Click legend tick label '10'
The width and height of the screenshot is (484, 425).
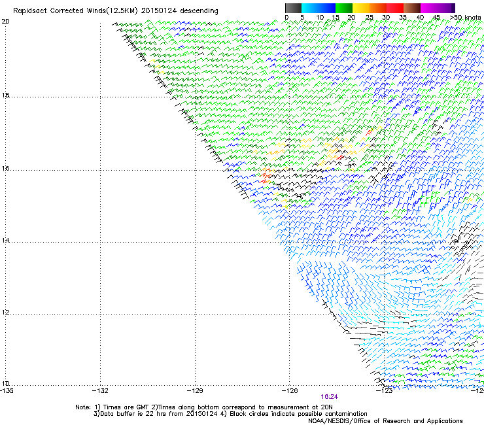(x=320, y=18)
